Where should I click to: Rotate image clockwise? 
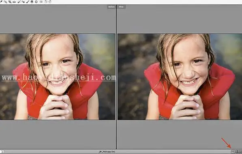coord(50,2)
